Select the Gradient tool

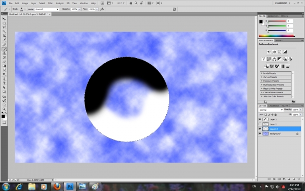(x=4, y=66)
